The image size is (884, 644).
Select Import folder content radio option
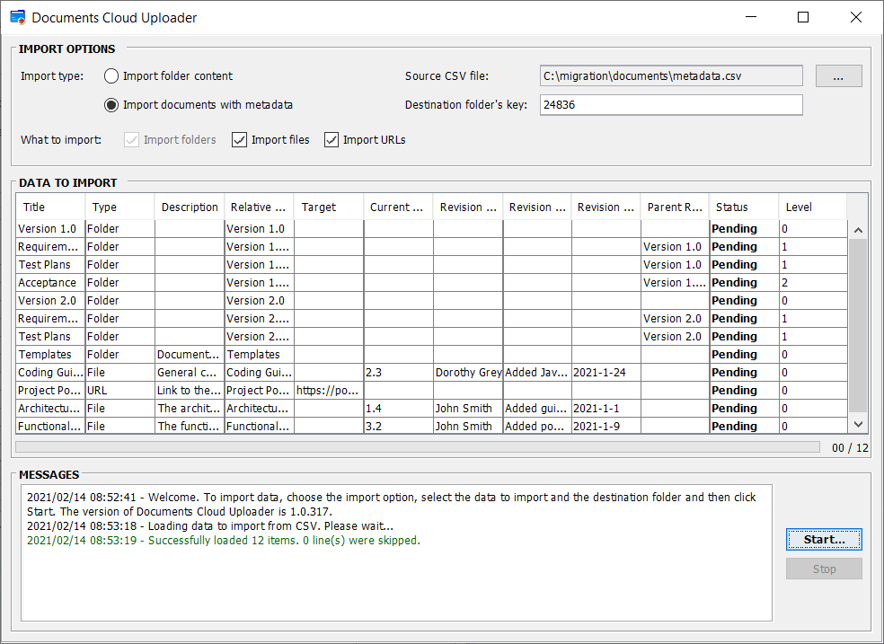[x=111, y=76]
